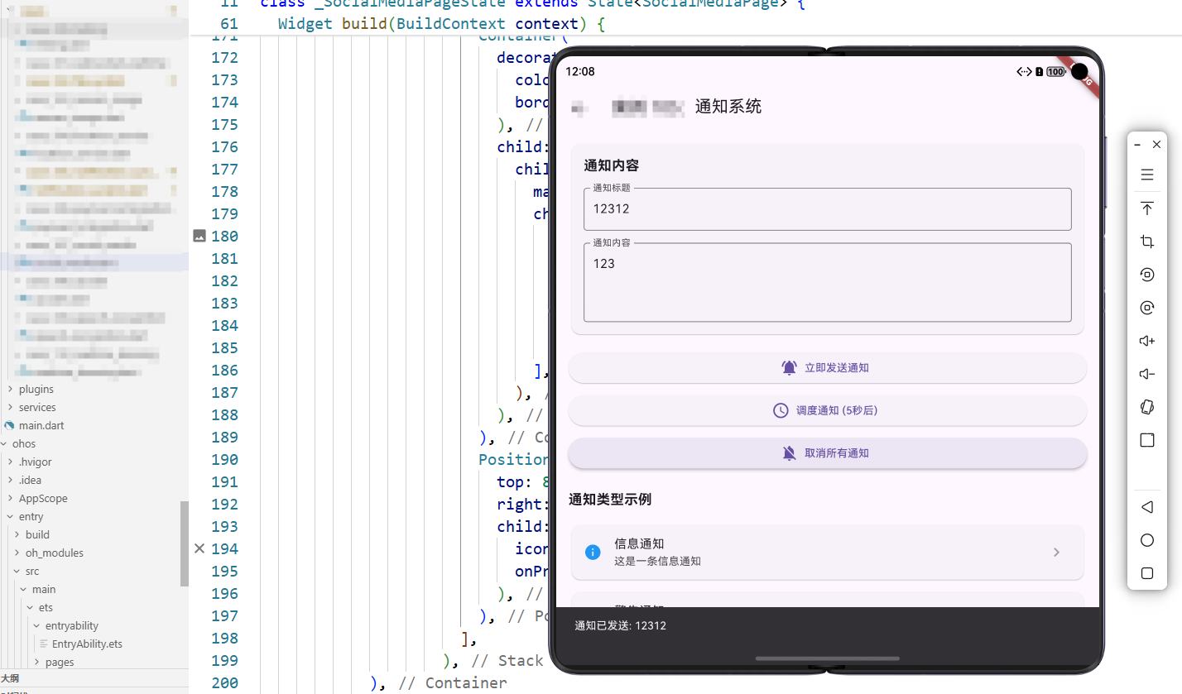Click the rotate screen right icon
Viewport: 1182px width, 694px height.
tap(1146, 307)
